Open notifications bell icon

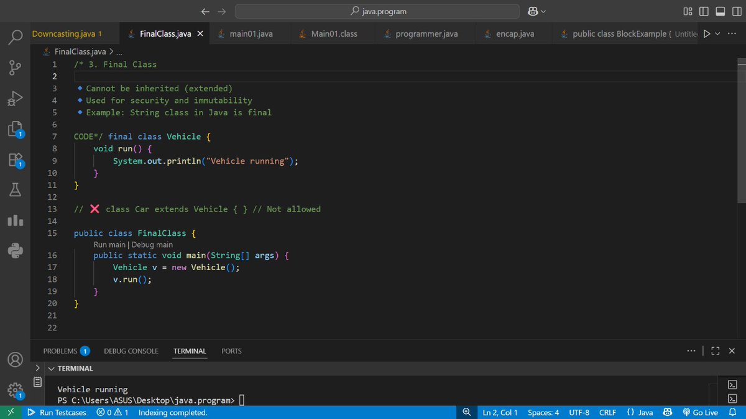(x=732, y=412)
